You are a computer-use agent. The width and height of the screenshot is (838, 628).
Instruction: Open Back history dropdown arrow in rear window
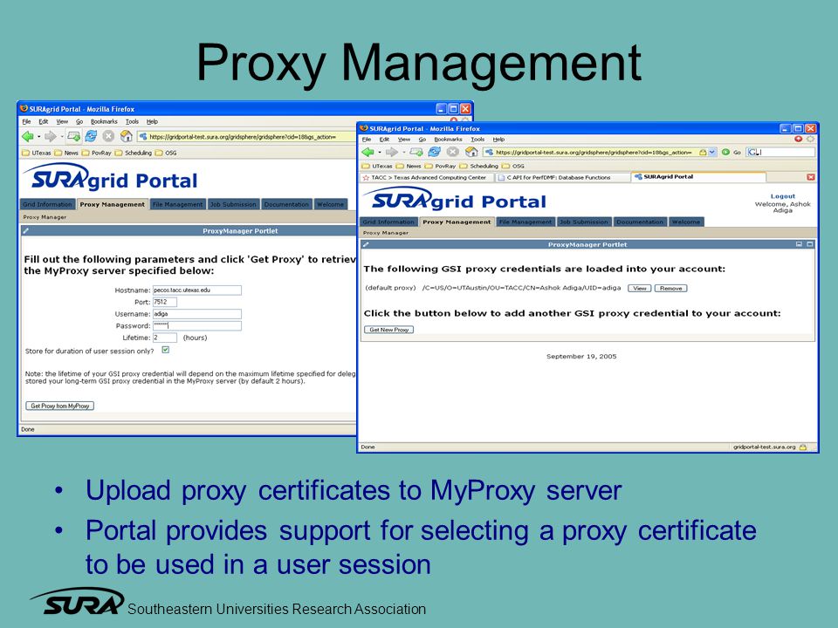point(39,137)
